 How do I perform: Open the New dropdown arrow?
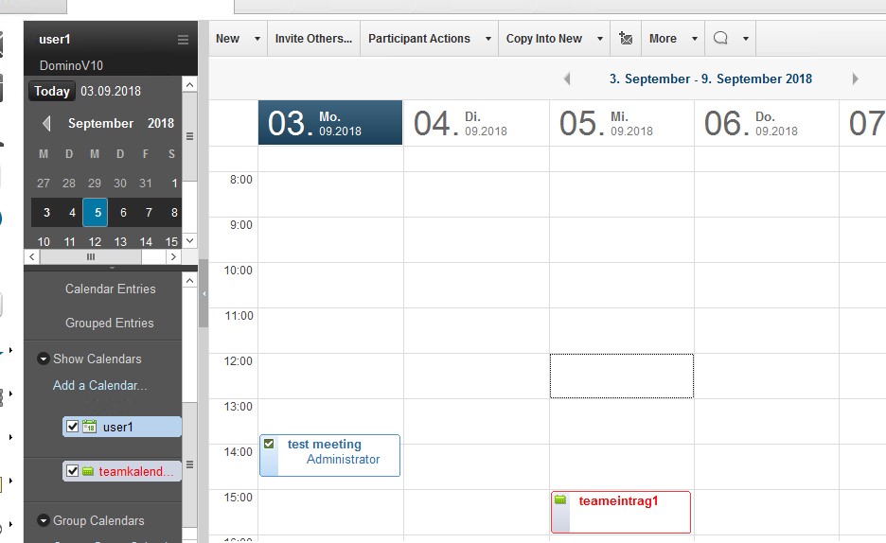pos(257,39)
